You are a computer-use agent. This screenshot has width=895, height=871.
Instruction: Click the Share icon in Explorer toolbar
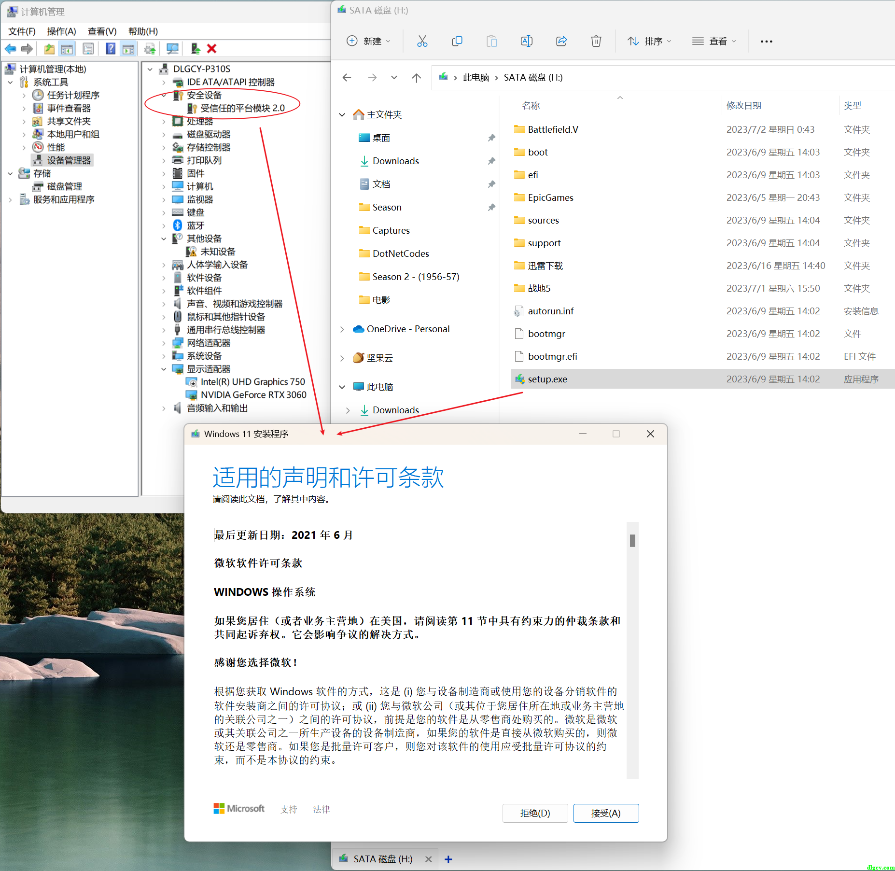(x=561, y=42)
